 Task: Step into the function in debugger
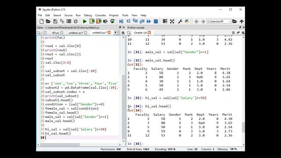[135, 22]
